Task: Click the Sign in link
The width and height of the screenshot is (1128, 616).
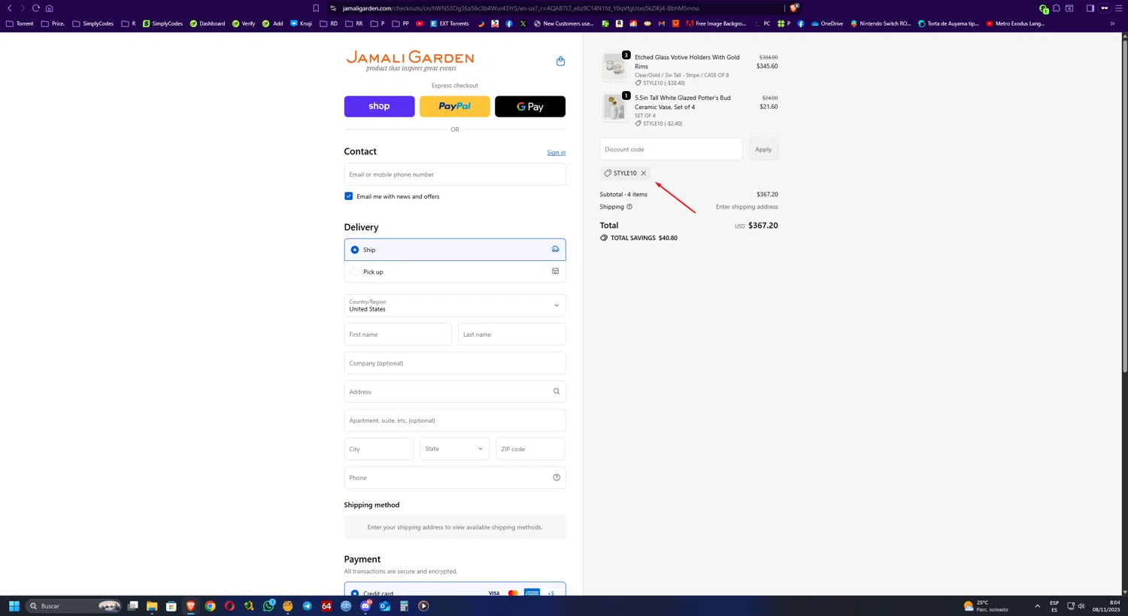Action: click(x=556, y=153)
